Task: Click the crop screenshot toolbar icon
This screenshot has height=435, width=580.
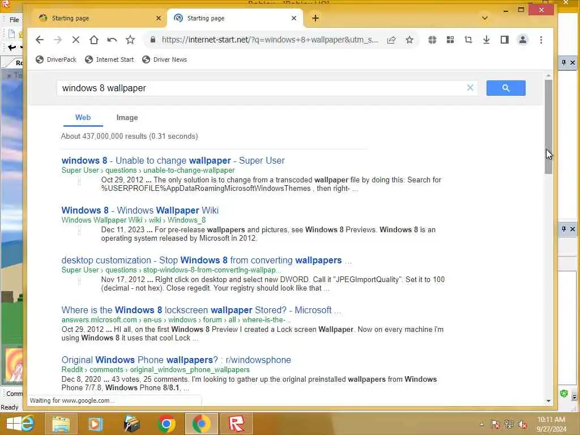Action: coord(468,40)
